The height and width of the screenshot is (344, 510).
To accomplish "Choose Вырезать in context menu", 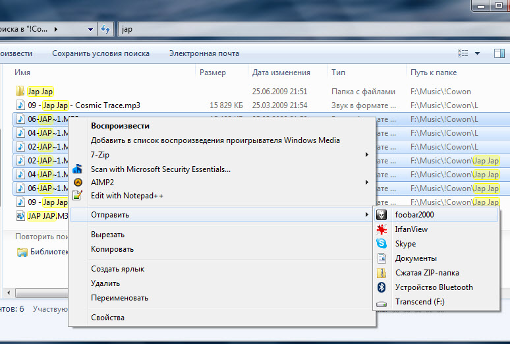I will pos(107,235).
